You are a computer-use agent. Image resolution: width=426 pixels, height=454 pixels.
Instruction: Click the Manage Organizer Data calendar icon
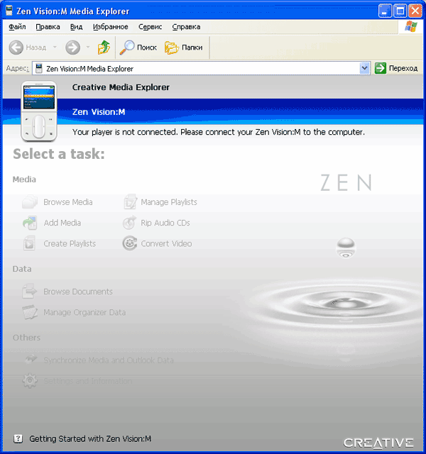30,312
